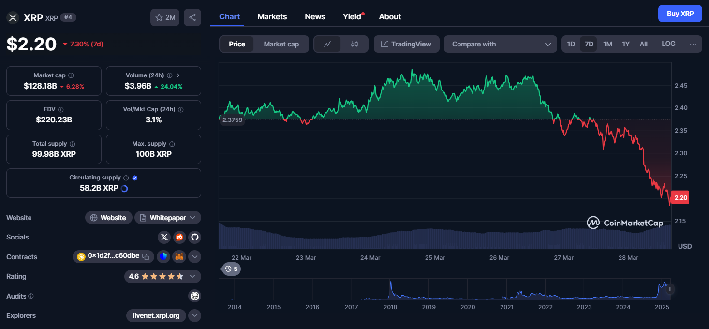Click the 2.20 current price label
The height and width of the screenshot is (329, 709).
(x=680, y=197)
